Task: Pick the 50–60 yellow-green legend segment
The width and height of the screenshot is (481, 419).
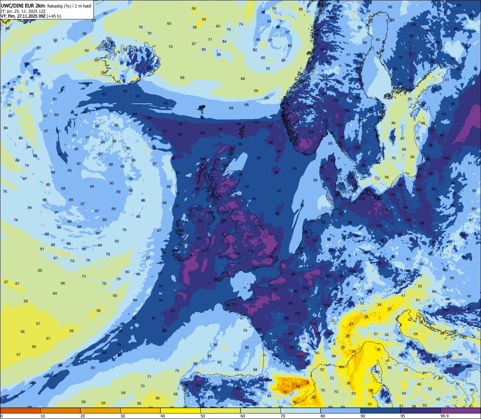Action: click(220, 411)
